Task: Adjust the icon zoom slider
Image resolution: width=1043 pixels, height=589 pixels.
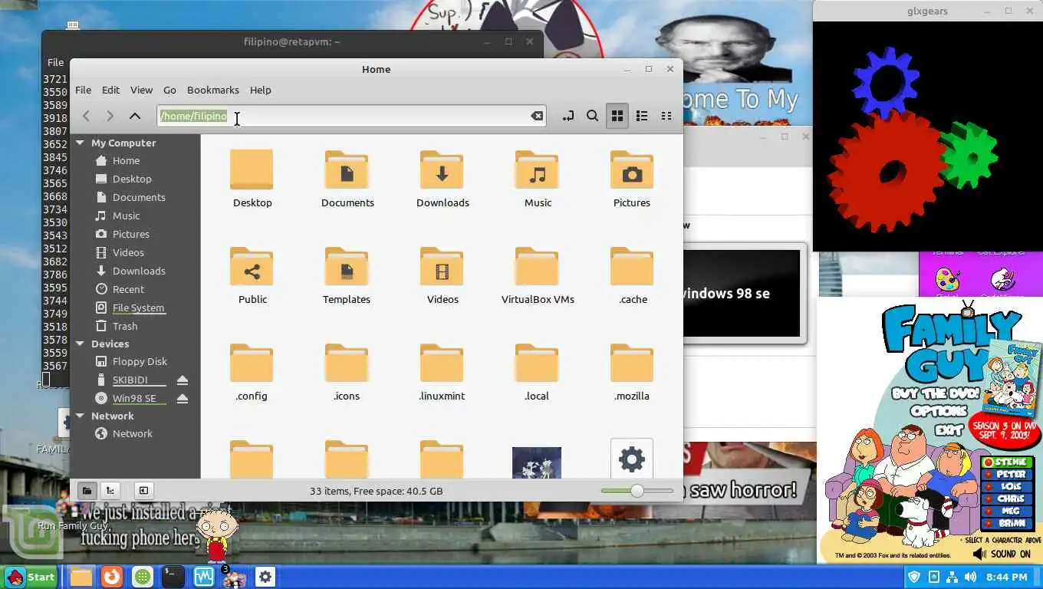Action: point(637,491)
